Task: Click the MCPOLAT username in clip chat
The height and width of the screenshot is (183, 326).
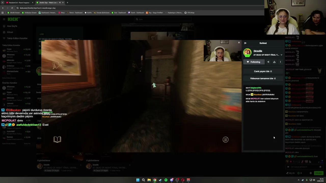Action: click(255, 99)
